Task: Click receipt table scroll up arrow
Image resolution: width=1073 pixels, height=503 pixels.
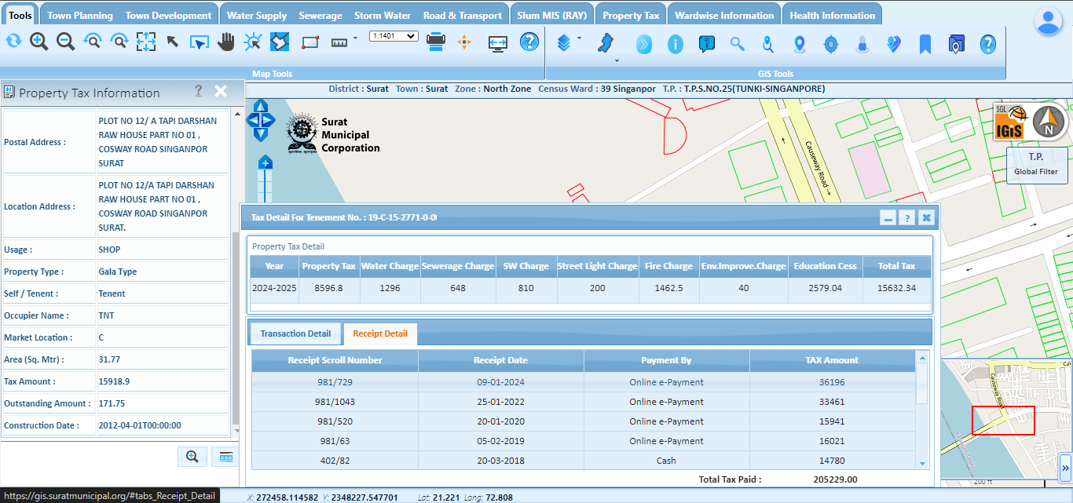Action: (922, 357)
